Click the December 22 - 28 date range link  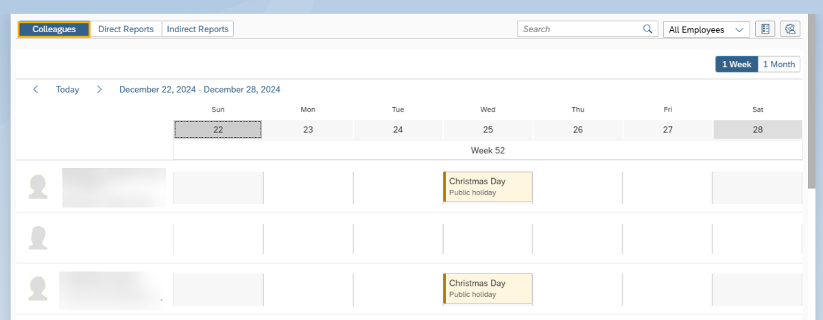pyautogui.click(x=200, y=90)
